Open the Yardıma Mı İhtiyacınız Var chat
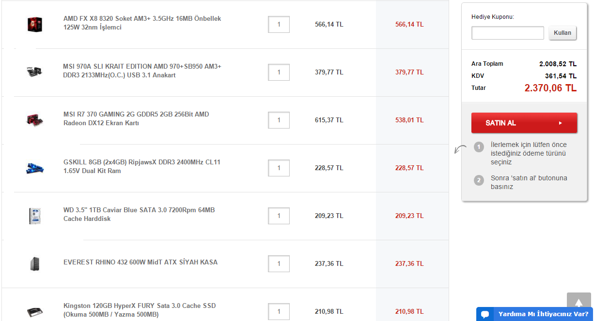Image resolution: width=594 pixels, height=321 pixels. tap(543, 314)
